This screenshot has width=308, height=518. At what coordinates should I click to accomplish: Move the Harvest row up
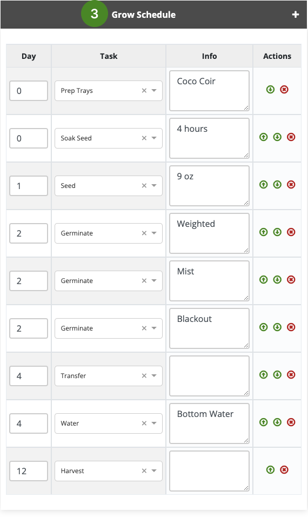[x=270, y=470]
